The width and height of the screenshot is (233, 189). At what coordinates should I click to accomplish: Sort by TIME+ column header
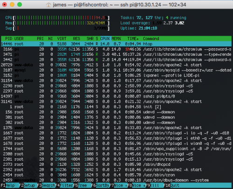133,39
